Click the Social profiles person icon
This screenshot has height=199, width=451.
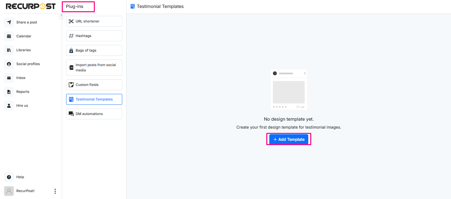[9, 64]
